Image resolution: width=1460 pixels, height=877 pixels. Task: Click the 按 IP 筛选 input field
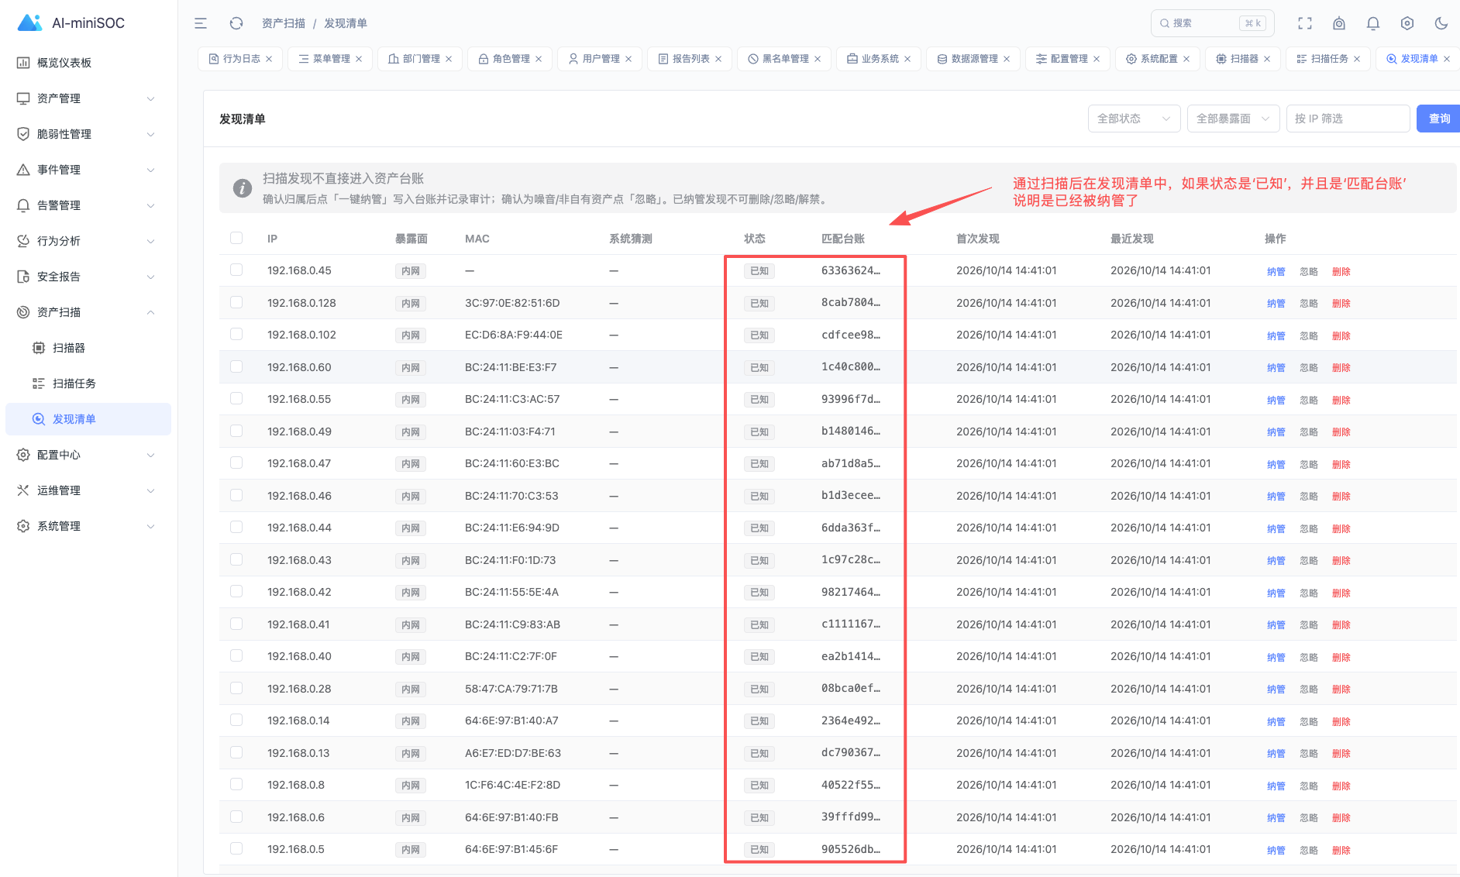pos(1348,119)
